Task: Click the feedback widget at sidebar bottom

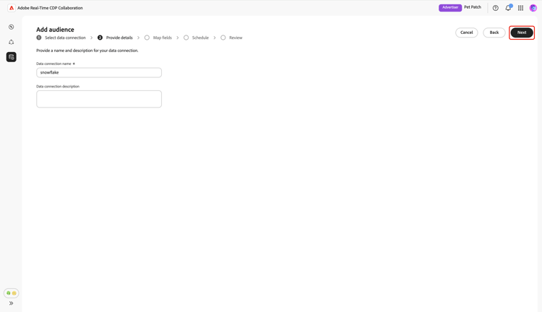Action: coord(12,293)
